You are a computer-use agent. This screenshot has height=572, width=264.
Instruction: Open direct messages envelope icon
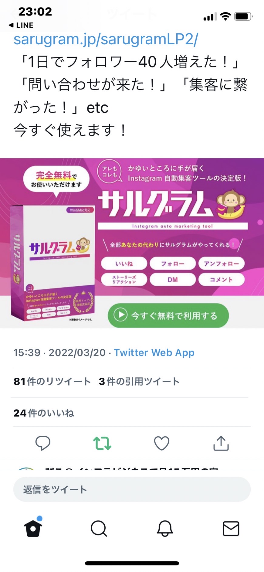pos(231,528)
